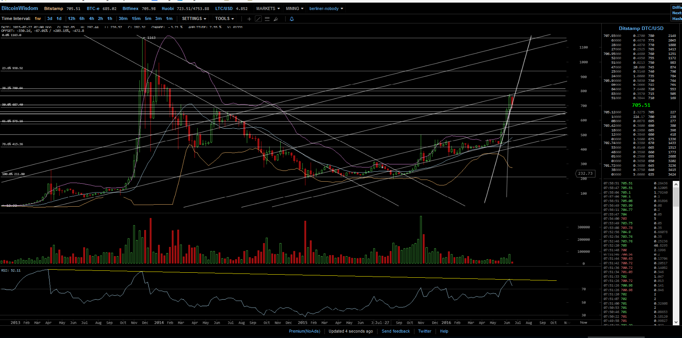Set time interval to 30m

click(123, 18)
